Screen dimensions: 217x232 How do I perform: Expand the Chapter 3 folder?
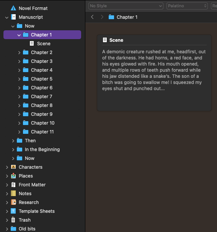click(19, 61)
